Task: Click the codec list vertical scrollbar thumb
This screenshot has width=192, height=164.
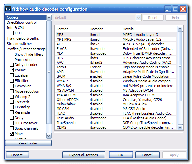Action: click(x=180, y=66)
